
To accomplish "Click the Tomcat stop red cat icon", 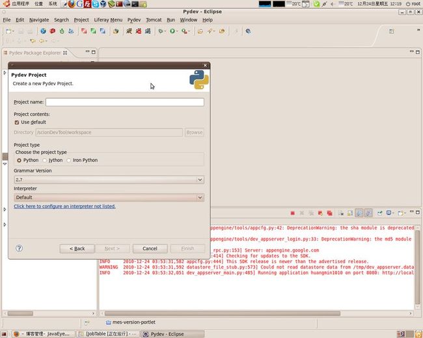I will click(x=139, y=31).
